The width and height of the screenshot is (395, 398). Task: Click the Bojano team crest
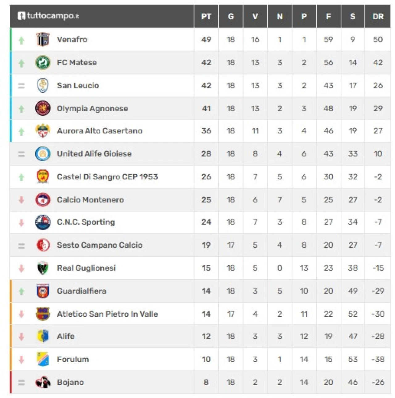point(43,382)
